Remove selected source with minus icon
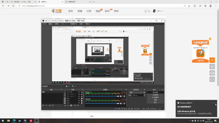Viewport: 219px width, 123px height. coord(68,106)
